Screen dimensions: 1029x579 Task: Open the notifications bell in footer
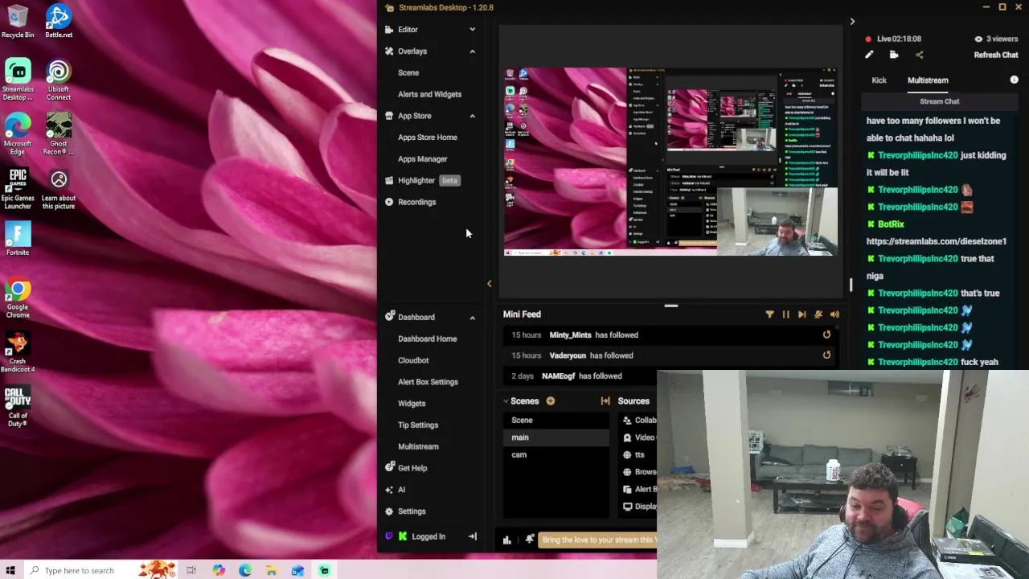529,540
